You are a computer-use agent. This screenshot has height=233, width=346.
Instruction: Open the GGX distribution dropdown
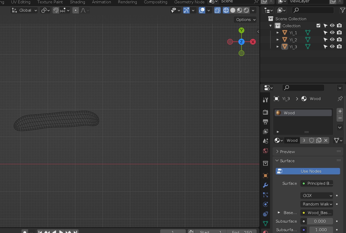pos(317,195)
